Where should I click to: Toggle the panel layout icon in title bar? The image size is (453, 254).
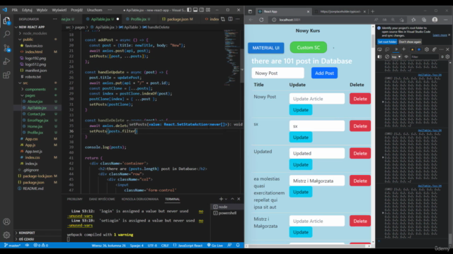coord(195,10)
